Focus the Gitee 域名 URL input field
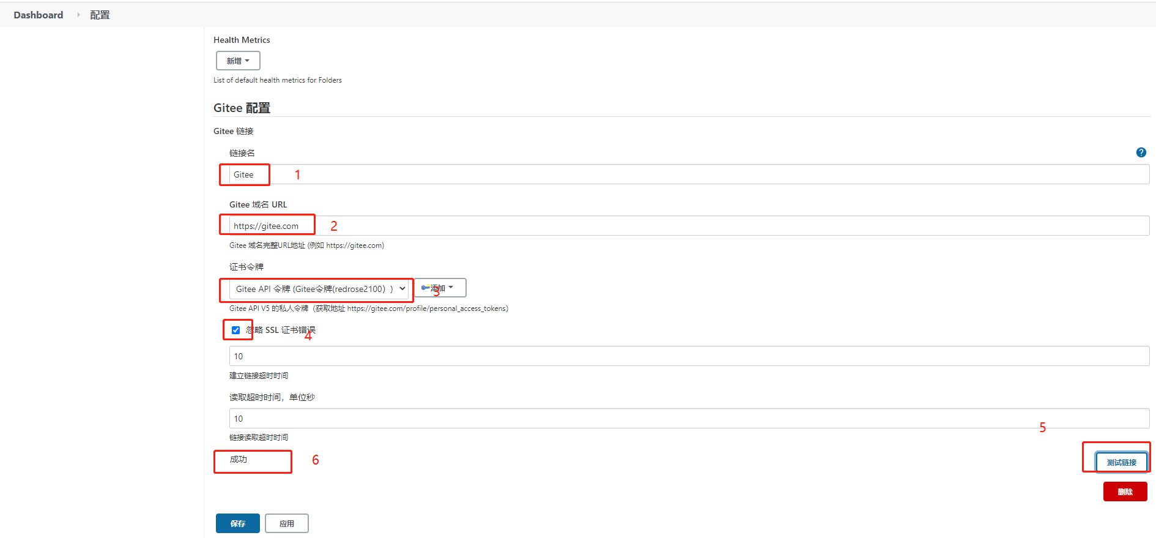The width and height of the screenshot is (1156, 538). click(689, 226)
